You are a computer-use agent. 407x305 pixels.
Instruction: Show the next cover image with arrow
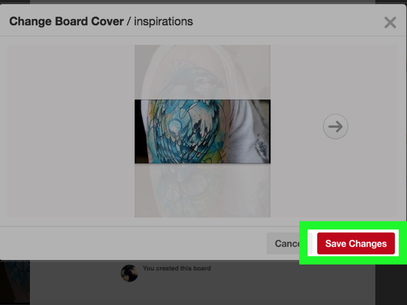pyautogui.click(x=335, y=127)
